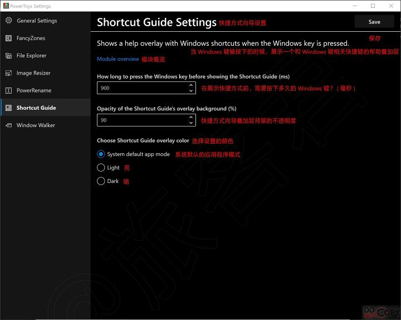Click the Shortcut Guide sidebar icon
Image resolution: width=401 pixels, height=320 pixels.
9,108
